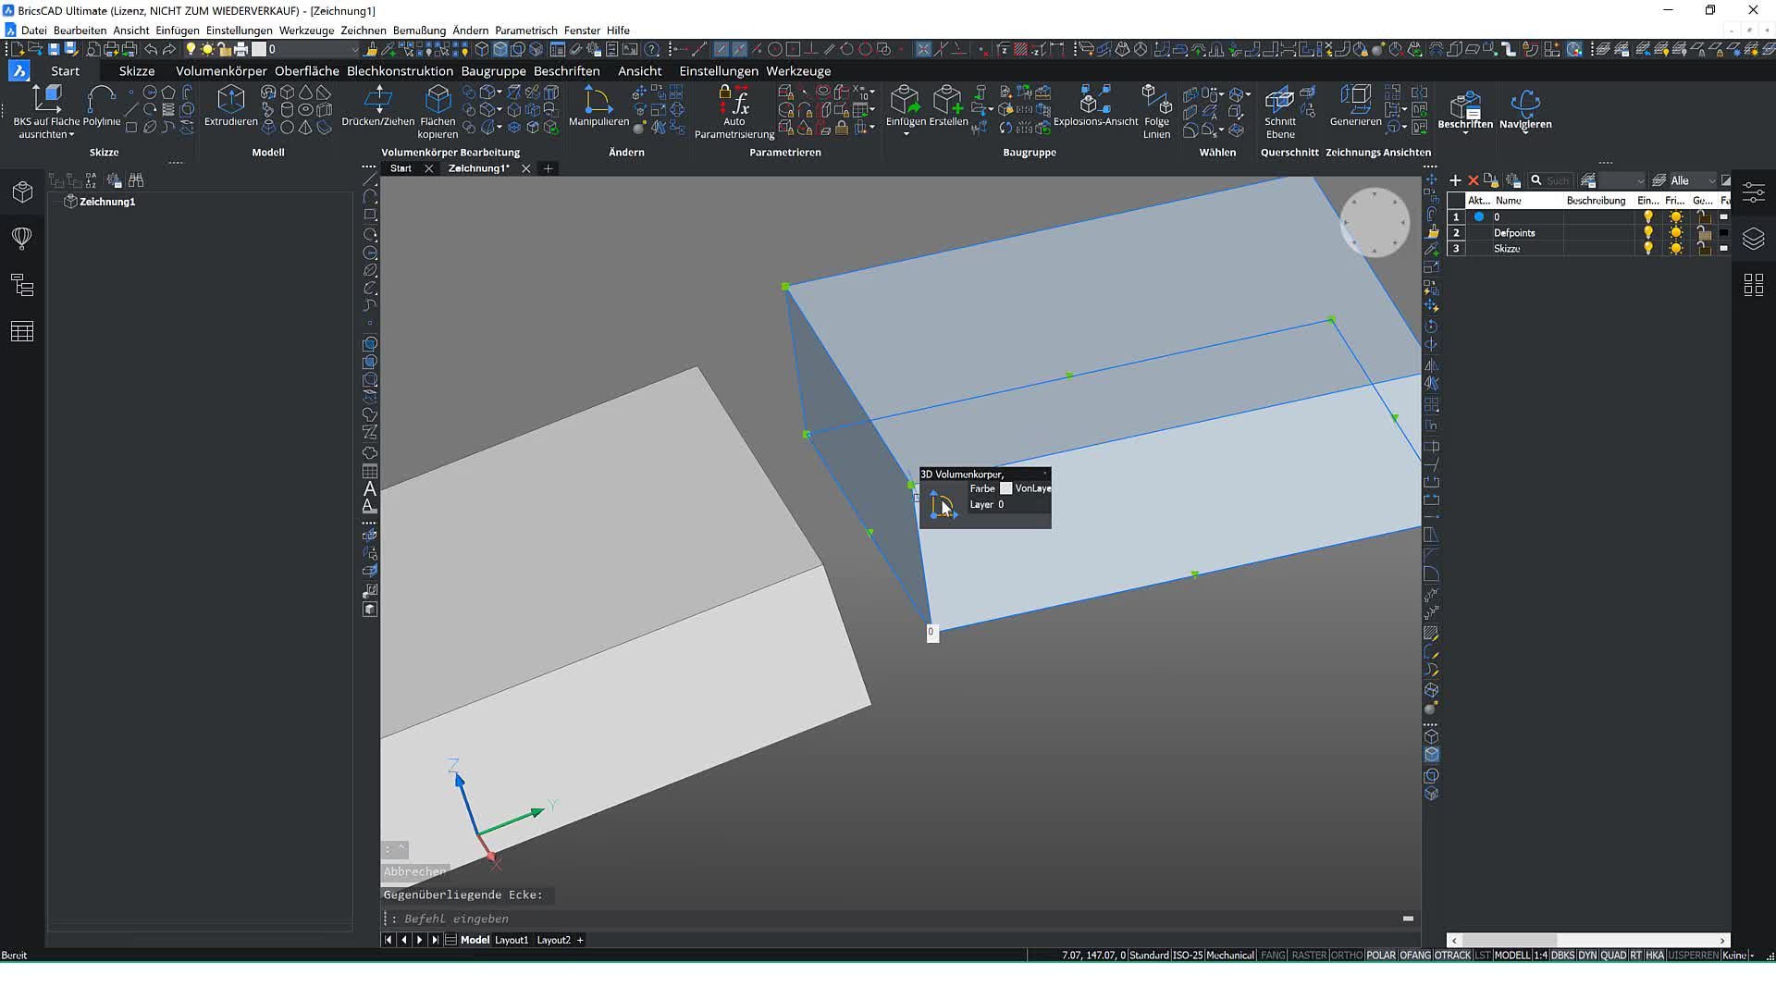Viewport: 1776px width, 999px height.
Task: Select the Extrudieren tool
Action: [x=230, y=106]
